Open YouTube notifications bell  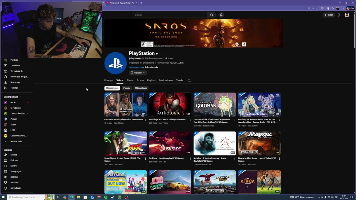(339, 15)
